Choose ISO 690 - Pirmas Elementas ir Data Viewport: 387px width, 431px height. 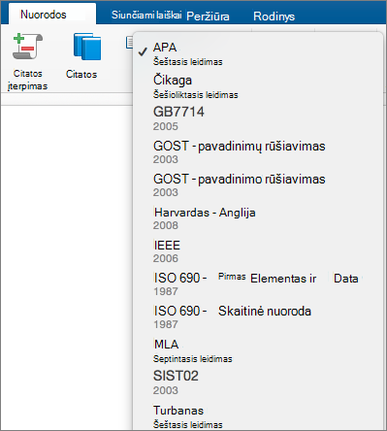coord(258,284)
